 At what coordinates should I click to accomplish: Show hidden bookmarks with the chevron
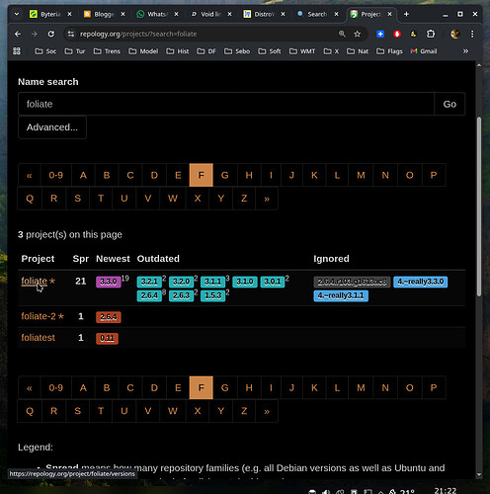pyautogui.click(x=465, y=51)
